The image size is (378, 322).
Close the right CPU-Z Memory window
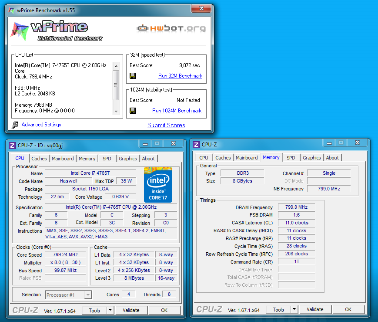pyautogui.click(x=357, y=143)
